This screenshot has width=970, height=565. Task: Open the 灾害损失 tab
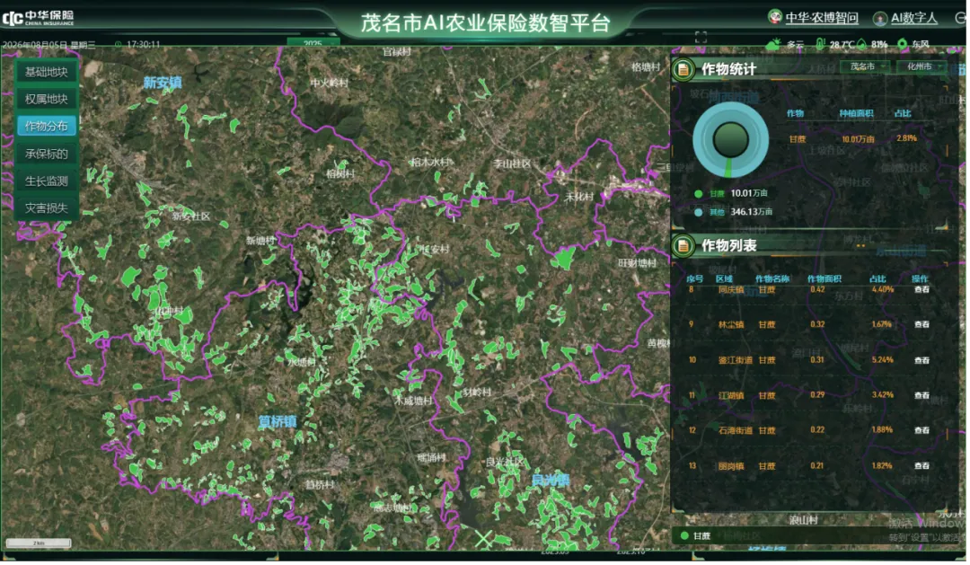(47, 207)
